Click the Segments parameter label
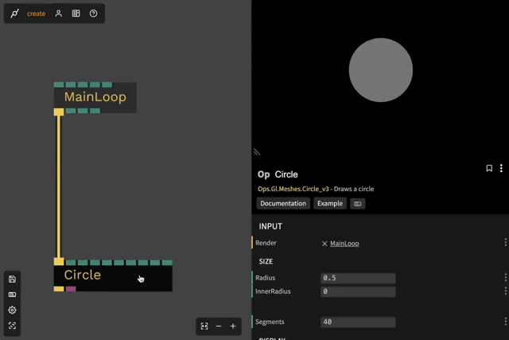The height and width of the screenshot is (340, 509). coord(270,322)
